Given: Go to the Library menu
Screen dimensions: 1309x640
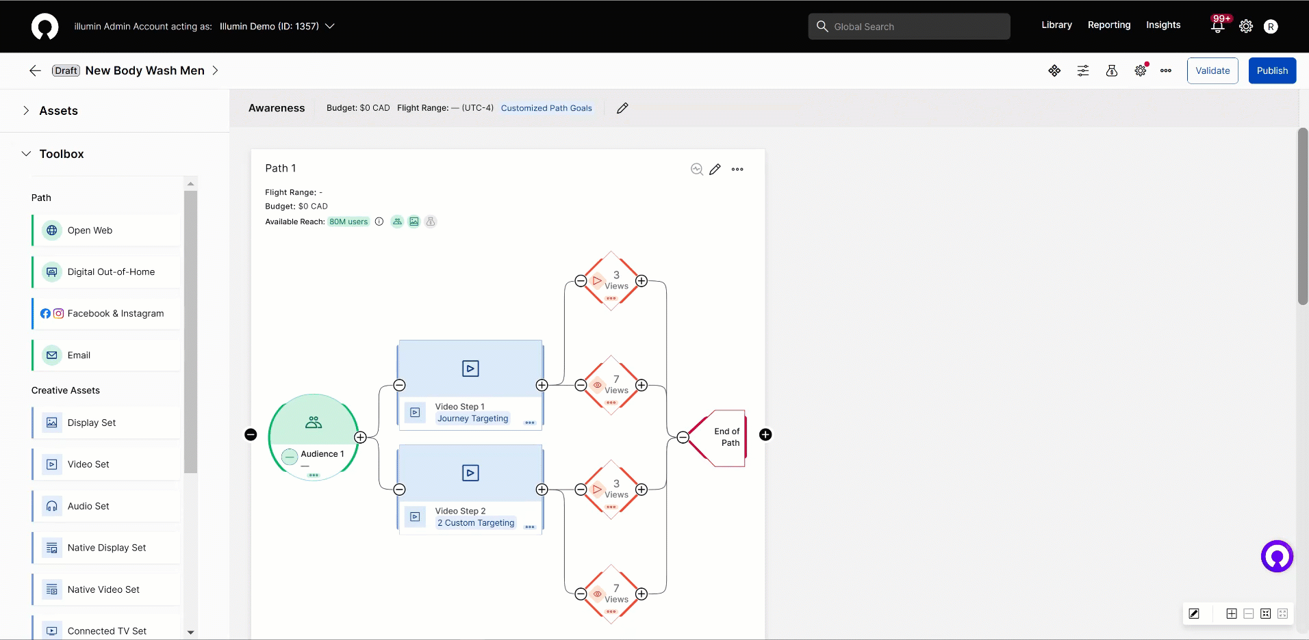Looking at the screenshot, I should click(x=1056, y=25).
